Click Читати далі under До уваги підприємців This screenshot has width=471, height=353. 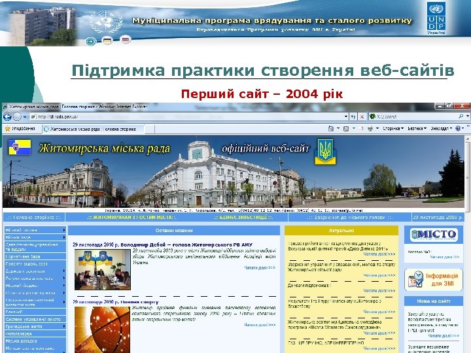tap(379, 290)
